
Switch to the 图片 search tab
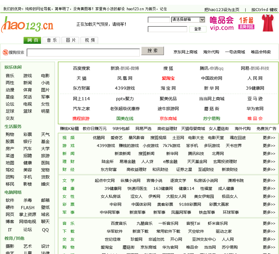[71, 40]
